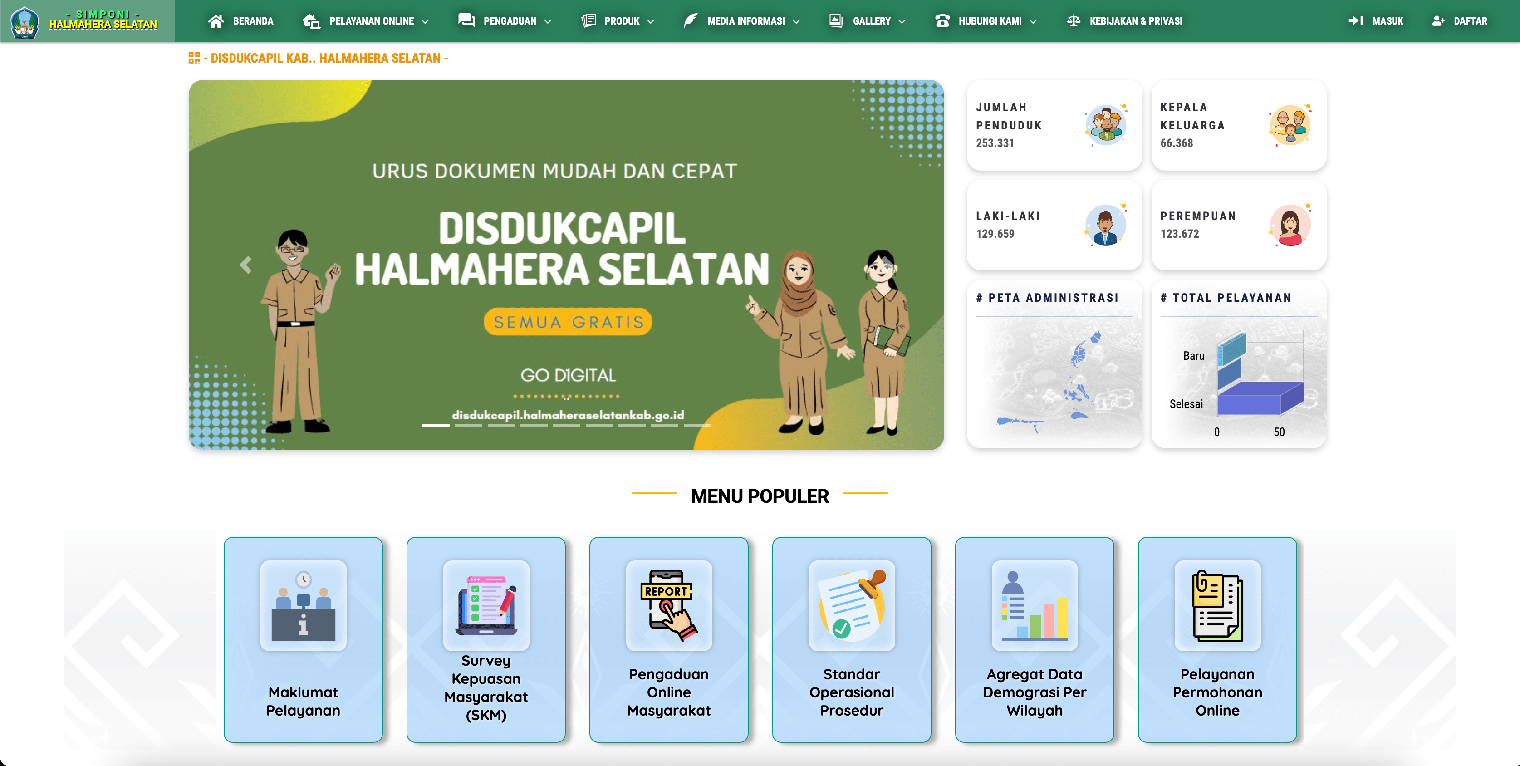
Task: Open Pengaduan Online Masyarakat report icon
Action: pyautogui.click(x=669, y=605)
